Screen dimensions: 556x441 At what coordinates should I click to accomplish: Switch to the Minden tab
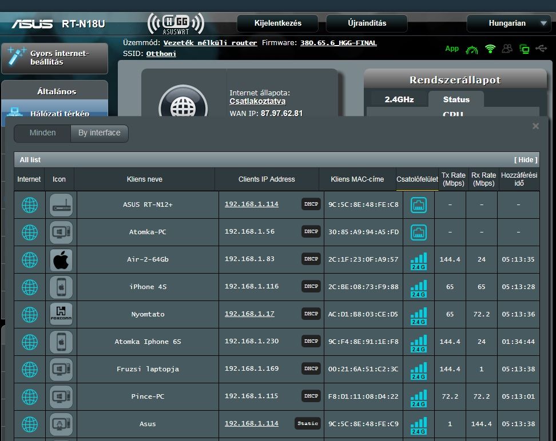[x=42, y=133]
